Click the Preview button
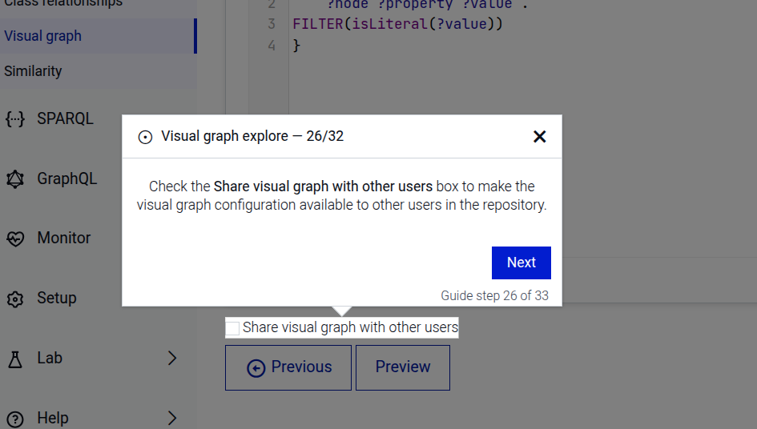Image resolution: width=757 pixels, height=429 pixels. click(x=402, y=367)
